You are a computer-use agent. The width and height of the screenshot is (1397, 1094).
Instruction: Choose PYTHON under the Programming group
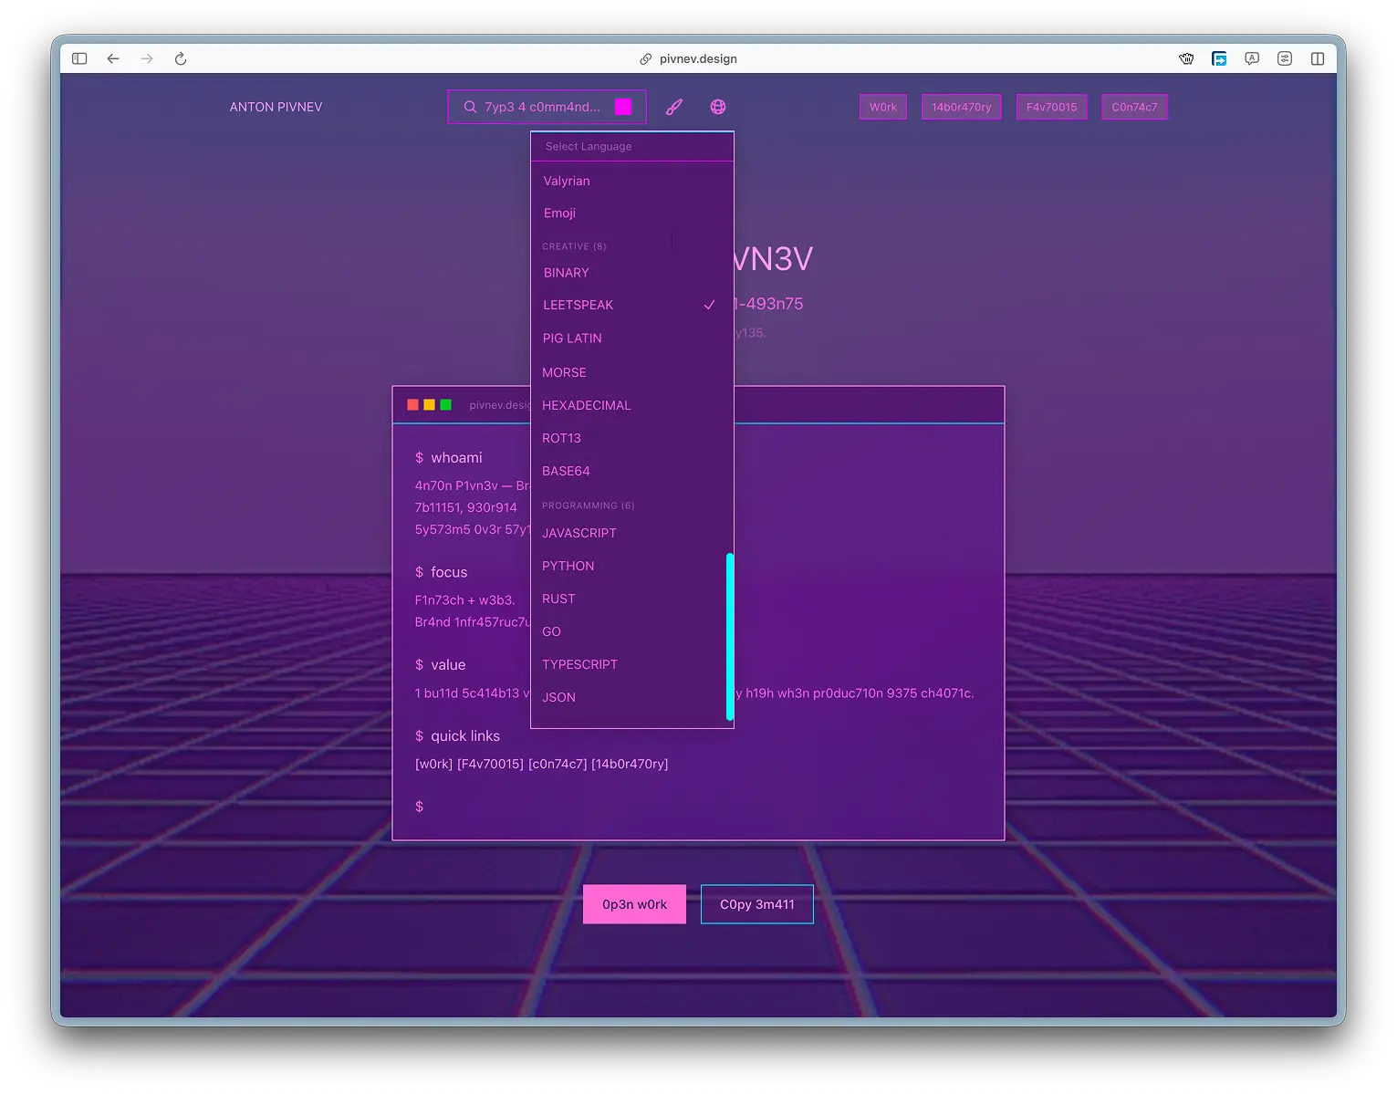tap(568, 566)
